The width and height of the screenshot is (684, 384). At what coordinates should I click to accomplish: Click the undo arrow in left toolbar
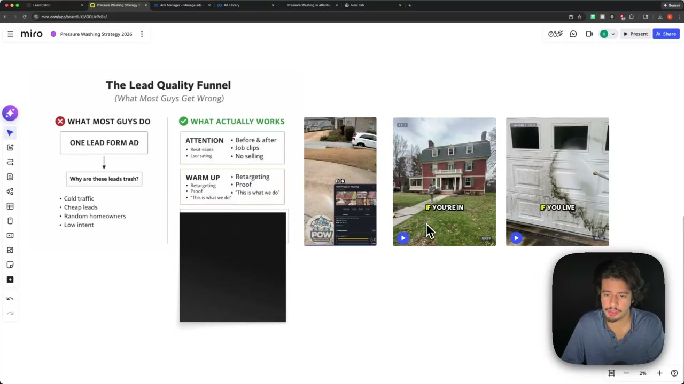coord(10,299)
